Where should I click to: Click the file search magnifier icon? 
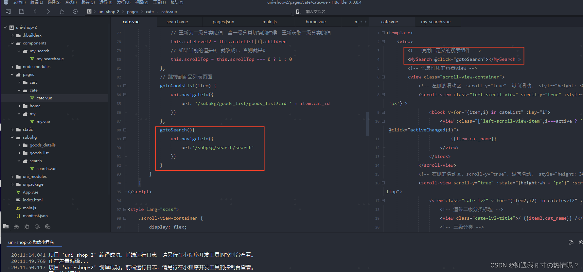298,12
